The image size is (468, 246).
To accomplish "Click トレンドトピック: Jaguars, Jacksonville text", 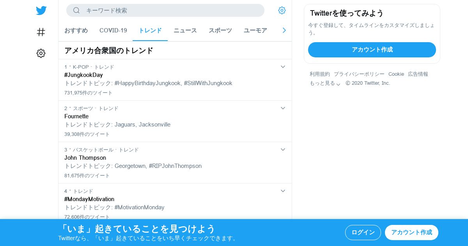I will click(x=117, y=125).
